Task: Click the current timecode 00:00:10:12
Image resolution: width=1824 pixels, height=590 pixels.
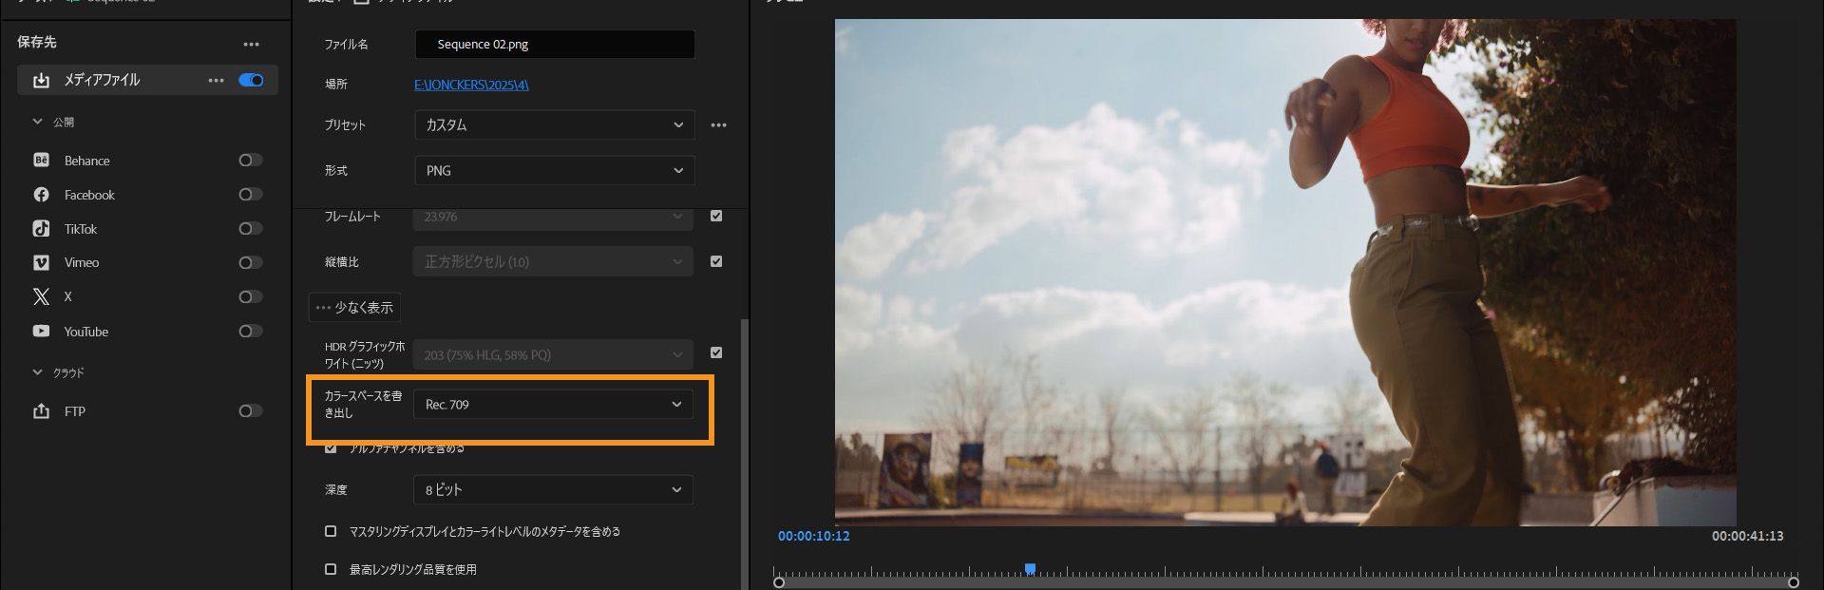Action: tap(814, 536)
